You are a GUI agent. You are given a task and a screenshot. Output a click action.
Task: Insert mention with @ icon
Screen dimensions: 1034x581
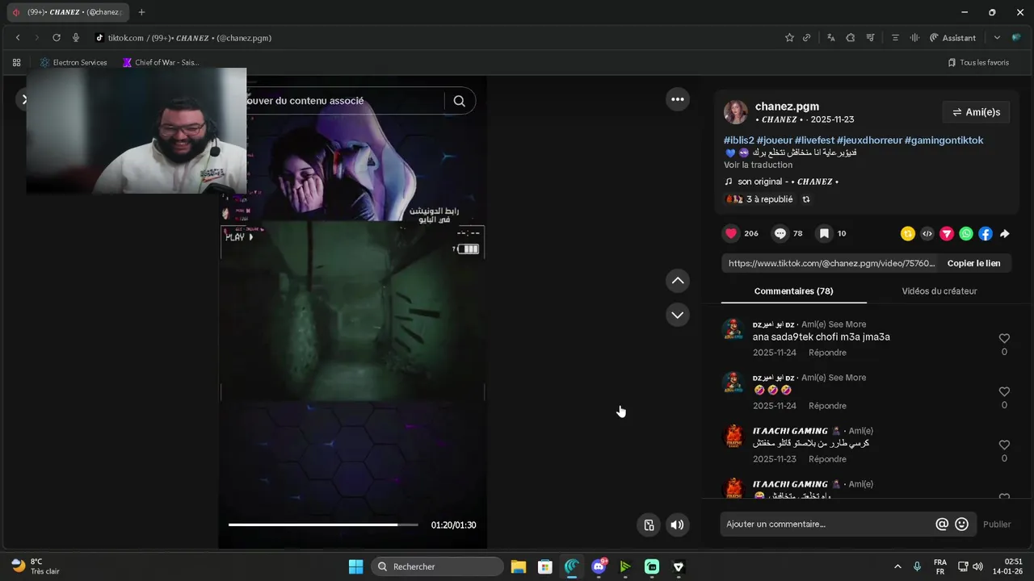coord(942,525)
